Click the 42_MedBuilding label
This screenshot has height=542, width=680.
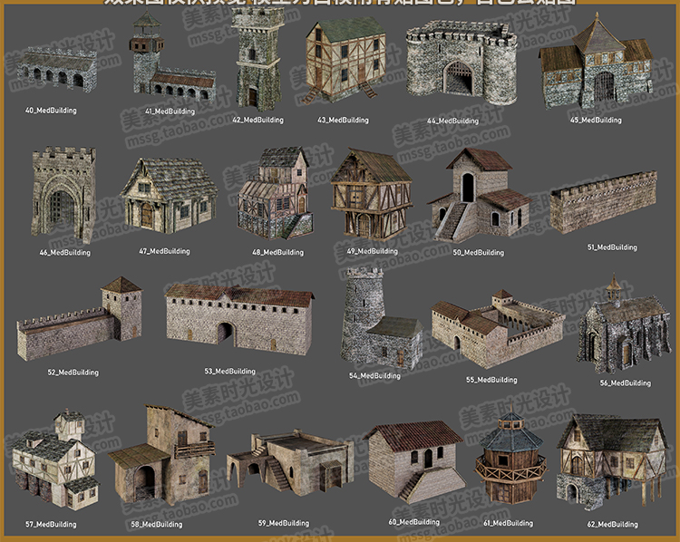(257, 121)
